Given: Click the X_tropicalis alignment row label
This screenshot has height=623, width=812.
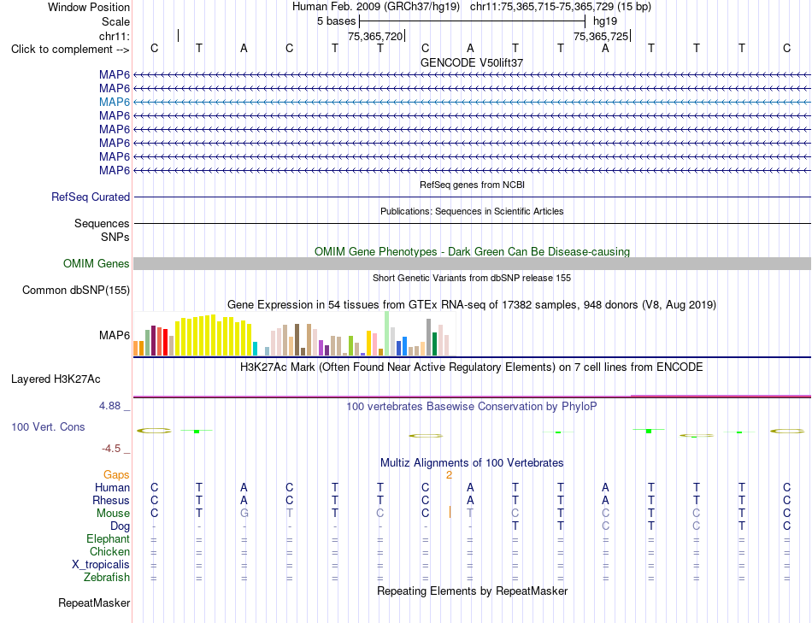Looking at the screenshot, I should [x=101, y=565].
